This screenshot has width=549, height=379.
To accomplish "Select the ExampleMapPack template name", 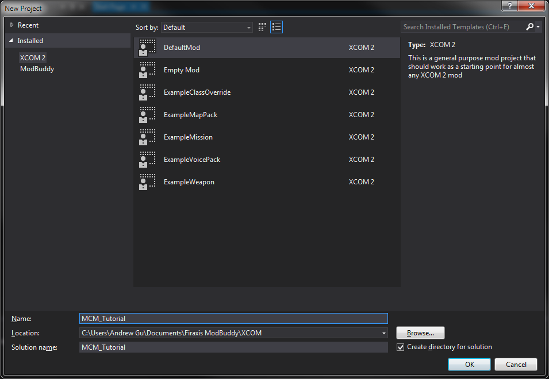I will click(190, 115).
